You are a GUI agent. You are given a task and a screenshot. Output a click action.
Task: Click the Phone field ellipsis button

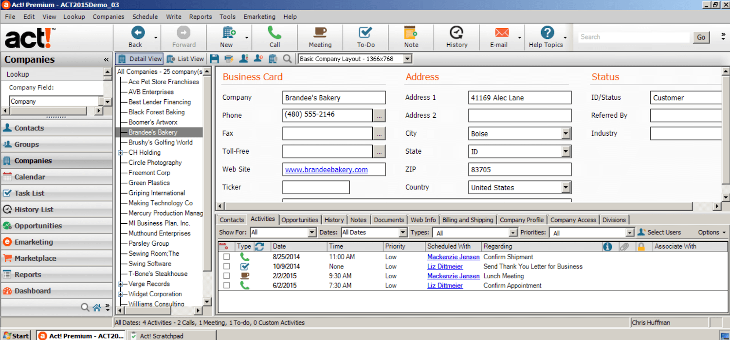[x=379, y=115]
